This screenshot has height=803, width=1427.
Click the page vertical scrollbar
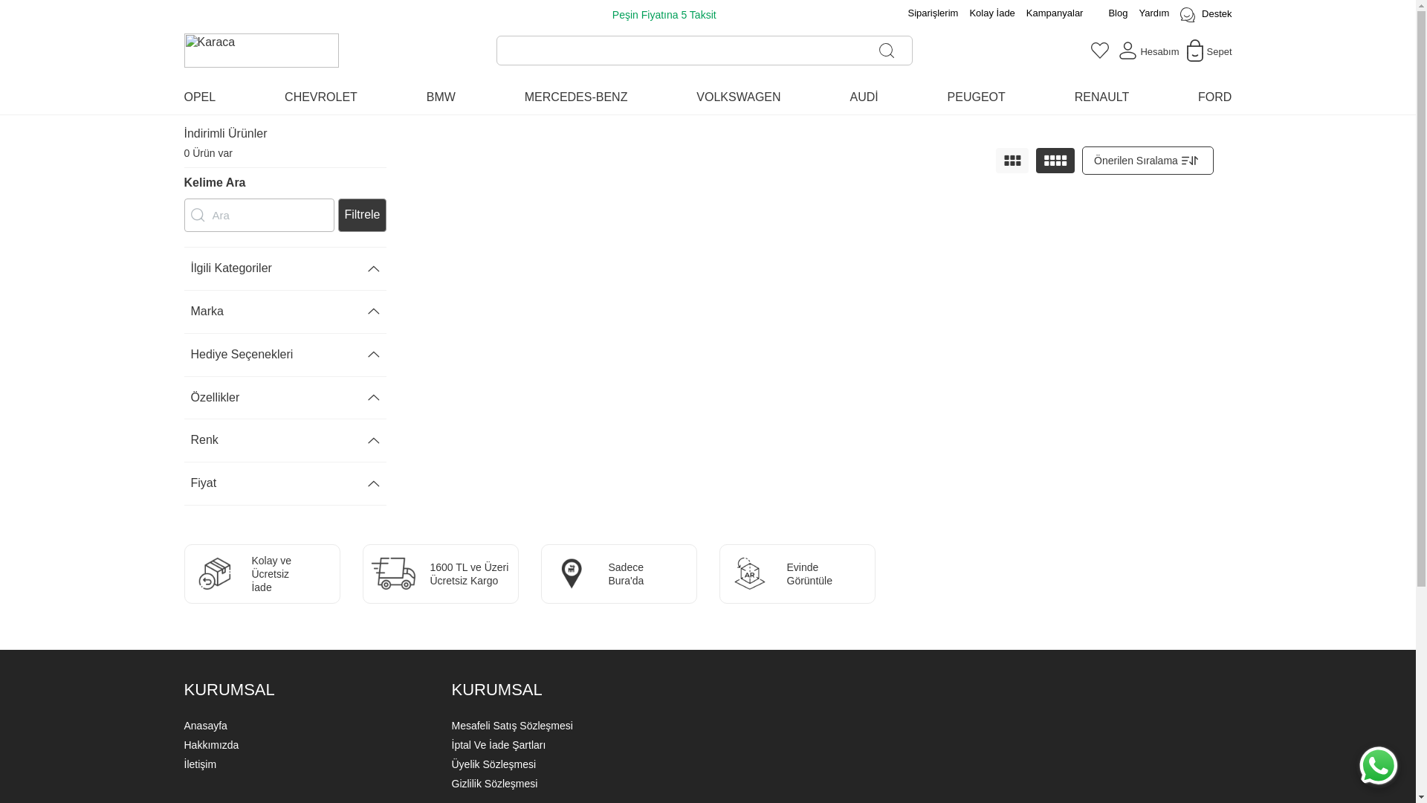click(x=1421, y=401)
